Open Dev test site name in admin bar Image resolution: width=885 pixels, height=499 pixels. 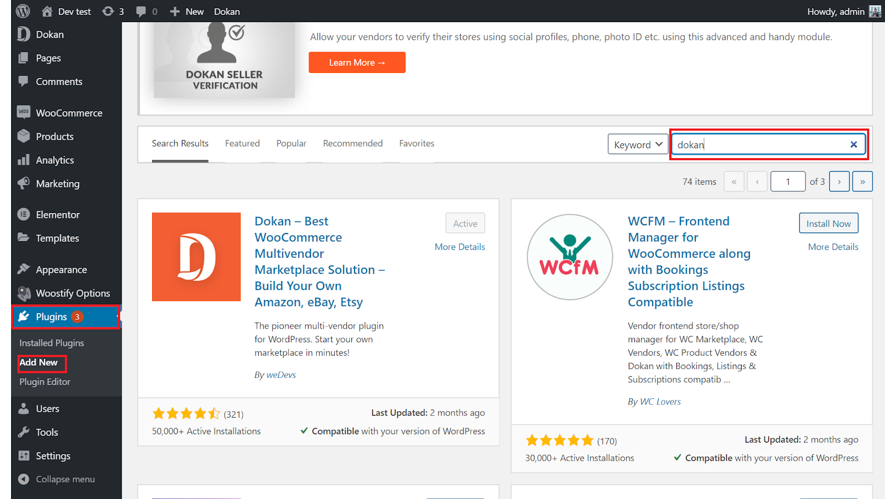coord(74,11)
